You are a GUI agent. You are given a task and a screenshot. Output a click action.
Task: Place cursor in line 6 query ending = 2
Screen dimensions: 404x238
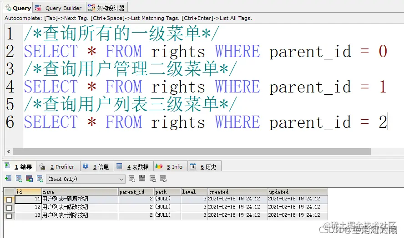206,122
